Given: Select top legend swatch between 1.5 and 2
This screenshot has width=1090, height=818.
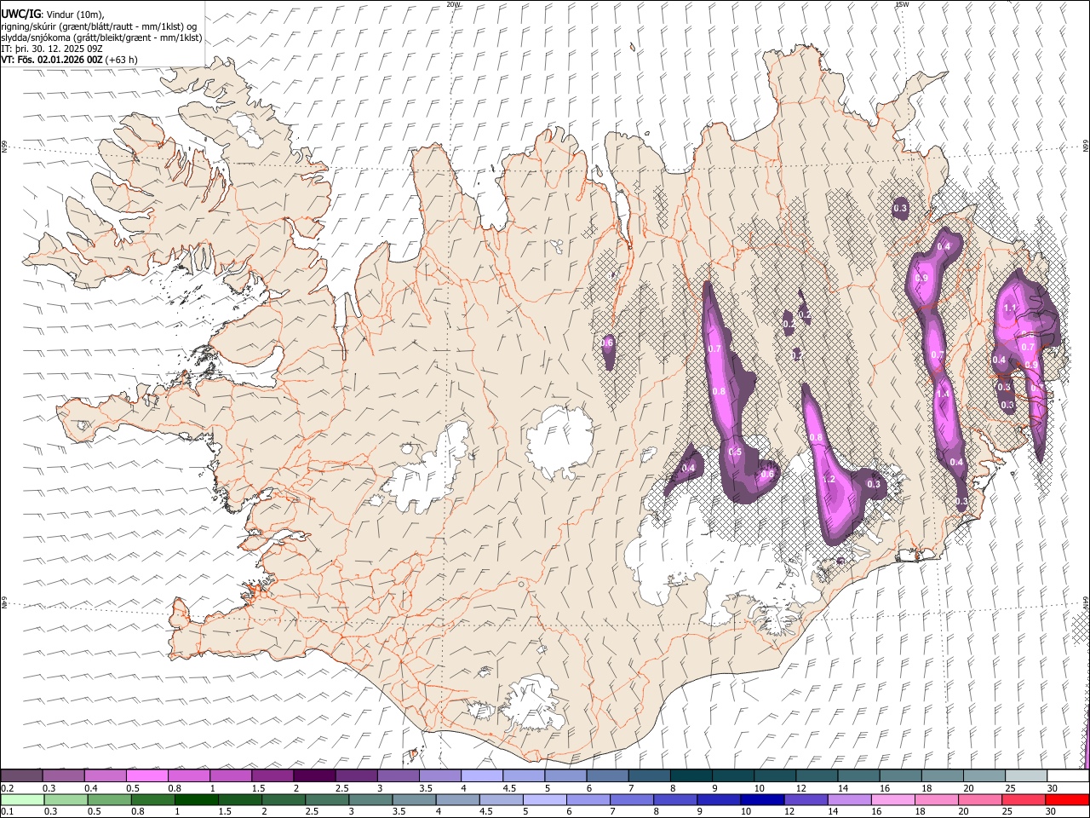Looking at the screenshot, I should tap(272, 775).
